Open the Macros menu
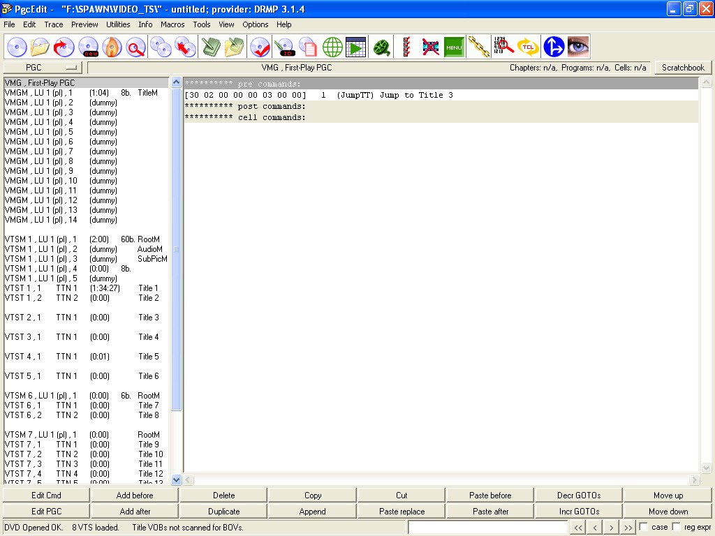 [x=172, y=24]
